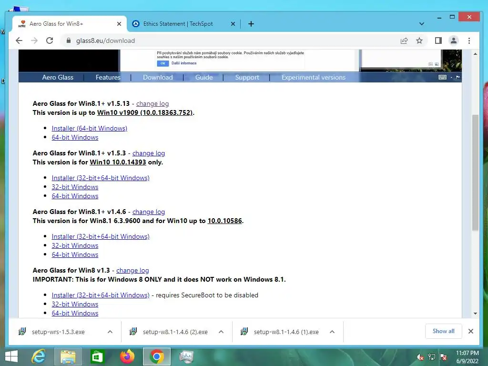488x366 pixels.
Task: Accept cookies with the OK button
Action: (163, 63)
